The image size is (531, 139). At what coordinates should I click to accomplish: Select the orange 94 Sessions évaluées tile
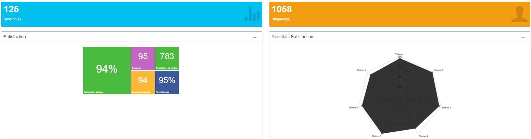(143, 82)
